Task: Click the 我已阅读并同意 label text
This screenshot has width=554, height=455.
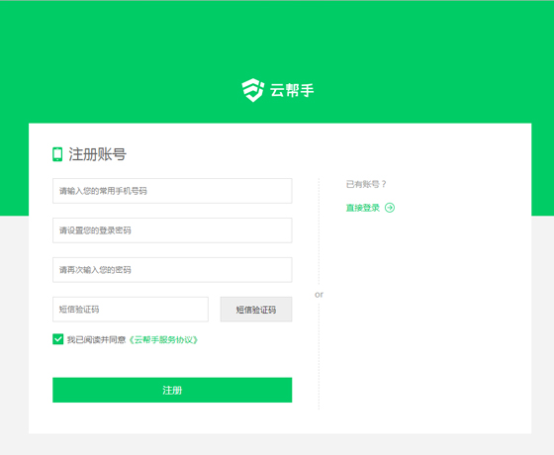Action: 97,340
